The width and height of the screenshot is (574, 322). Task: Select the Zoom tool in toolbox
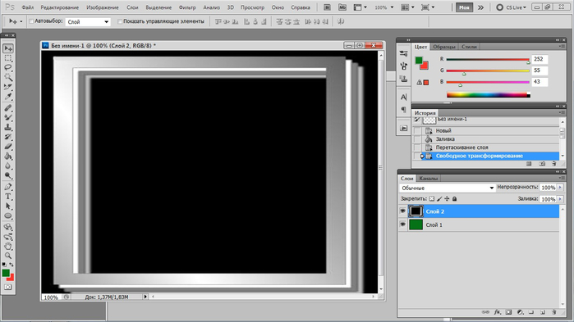(8, 256)
